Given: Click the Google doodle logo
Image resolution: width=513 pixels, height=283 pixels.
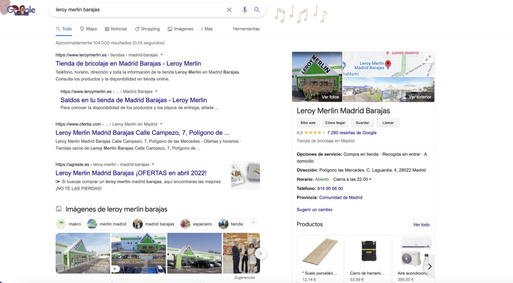Looking at the screenshot, I should [x=20, y=10].
